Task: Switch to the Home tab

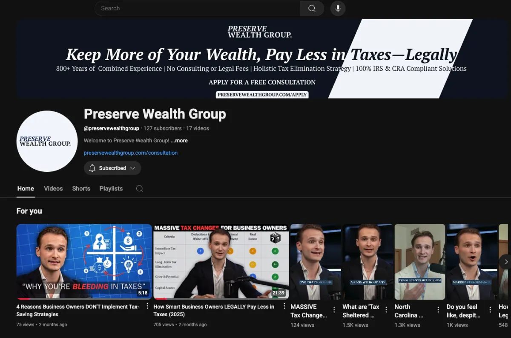Action: click(26, 188)
